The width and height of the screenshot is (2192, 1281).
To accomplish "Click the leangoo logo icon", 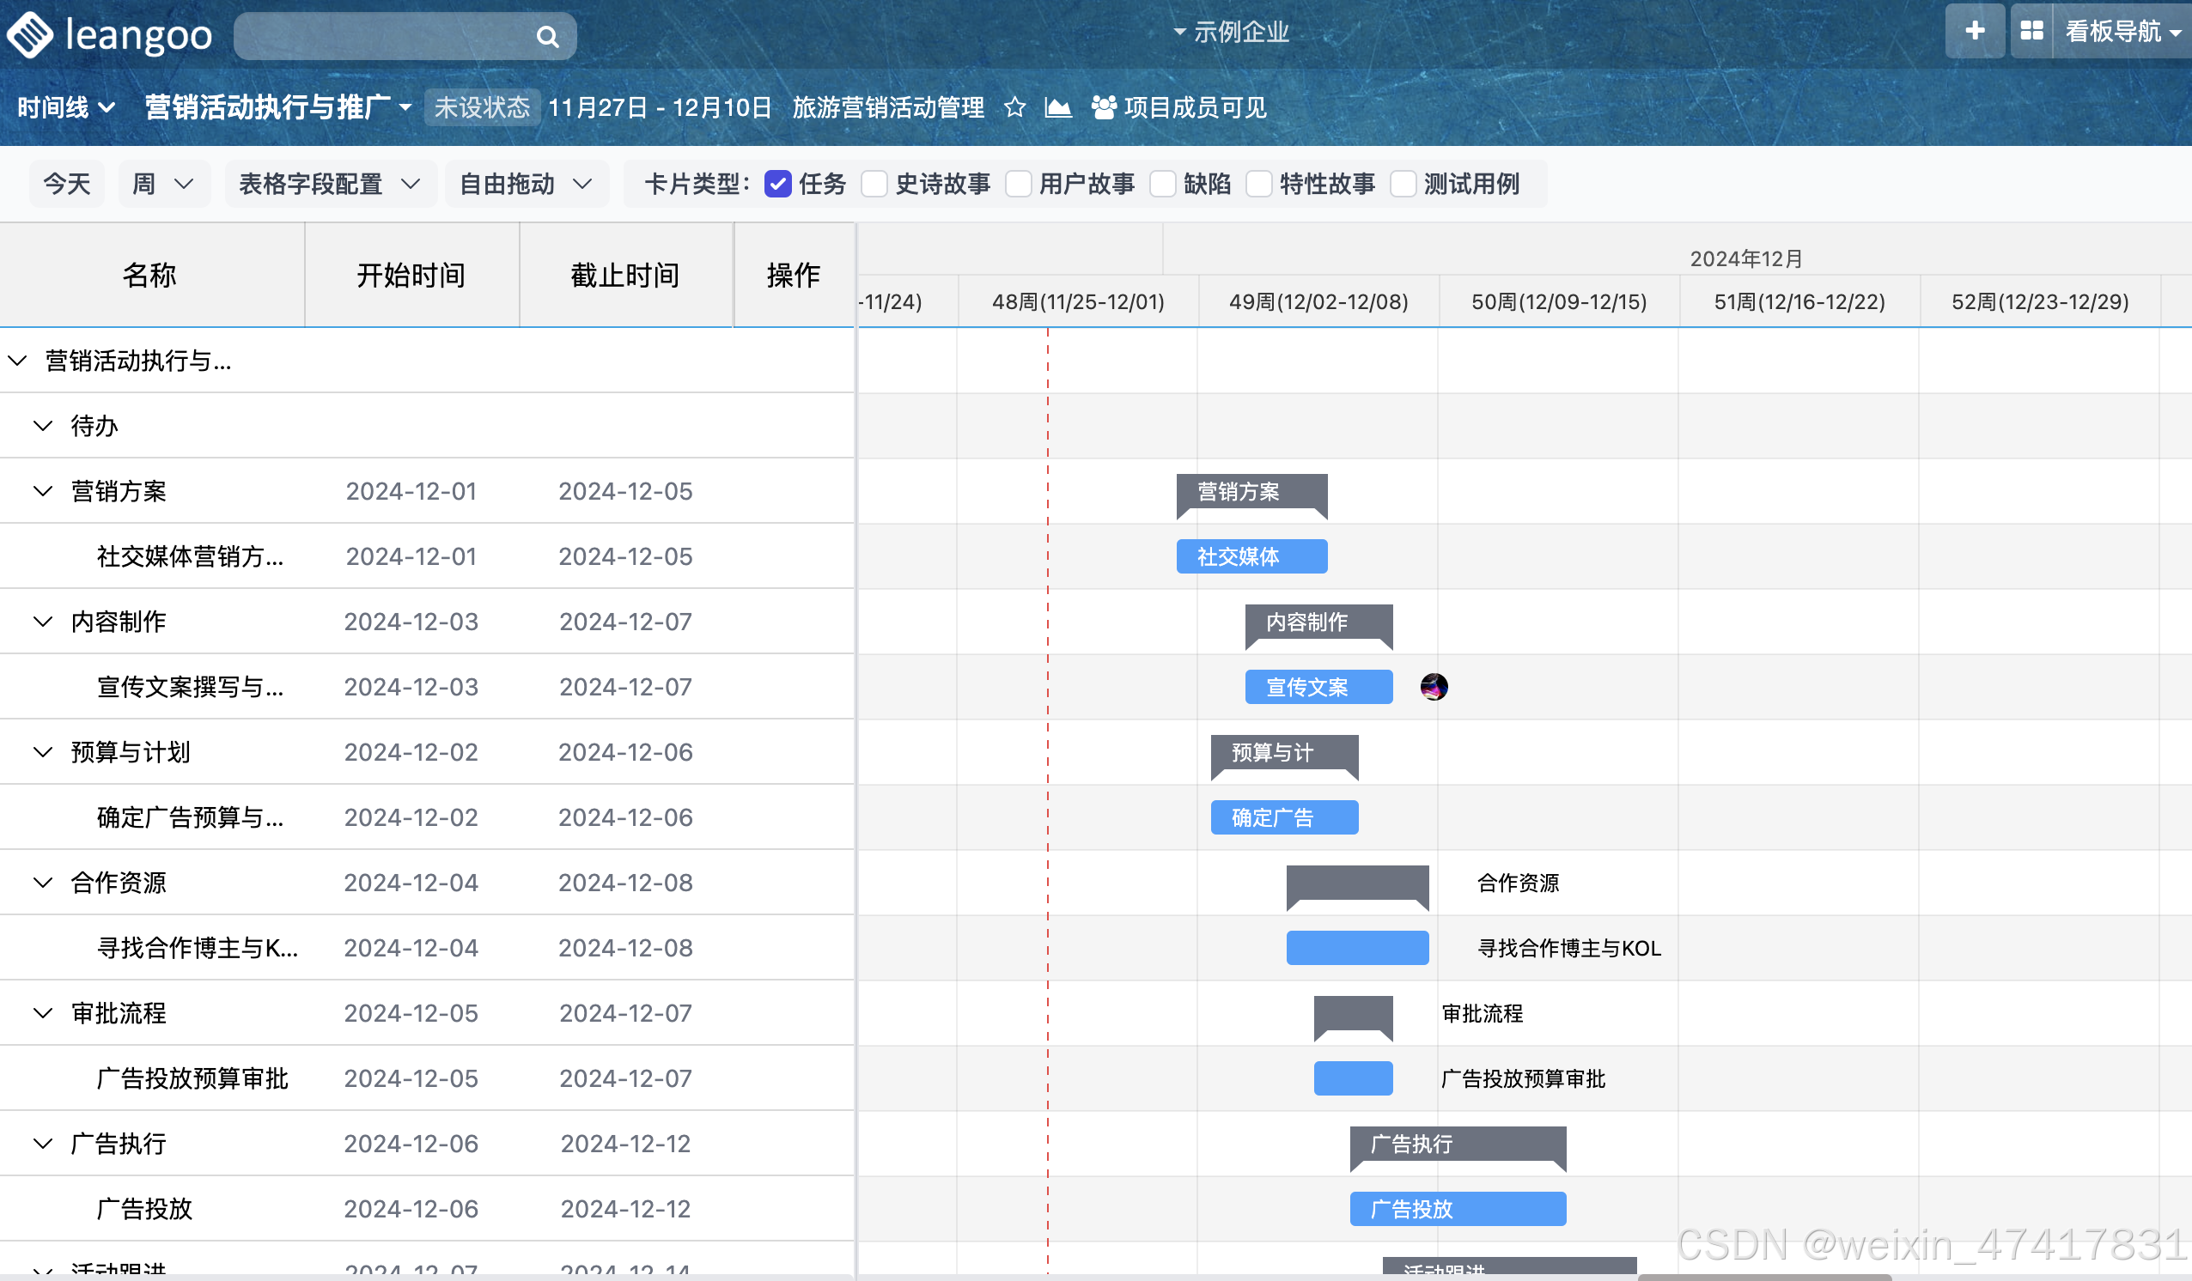I will [30, 35].
